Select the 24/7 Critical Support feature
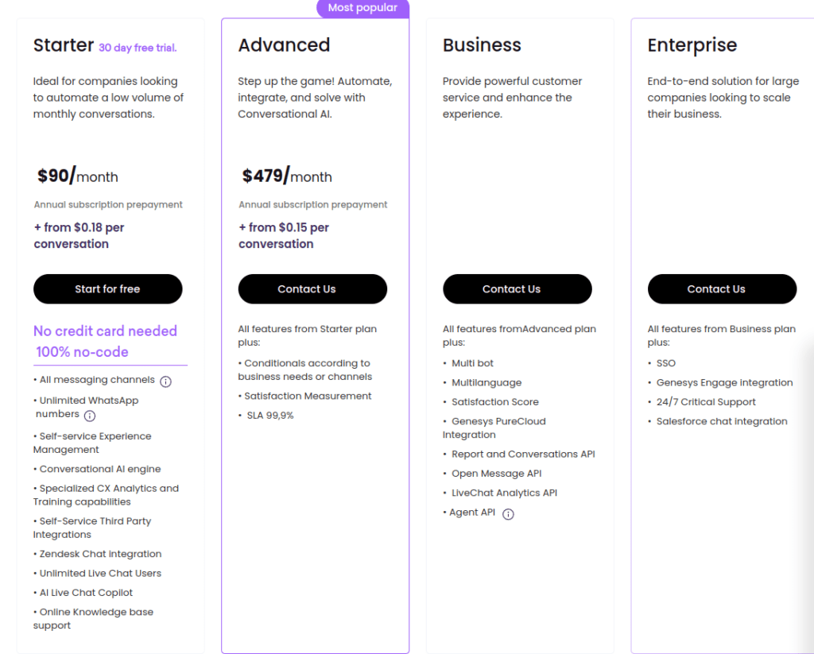The height and width of the screenshot is (654, 814). pyautogui.click(x=702, y=402)
